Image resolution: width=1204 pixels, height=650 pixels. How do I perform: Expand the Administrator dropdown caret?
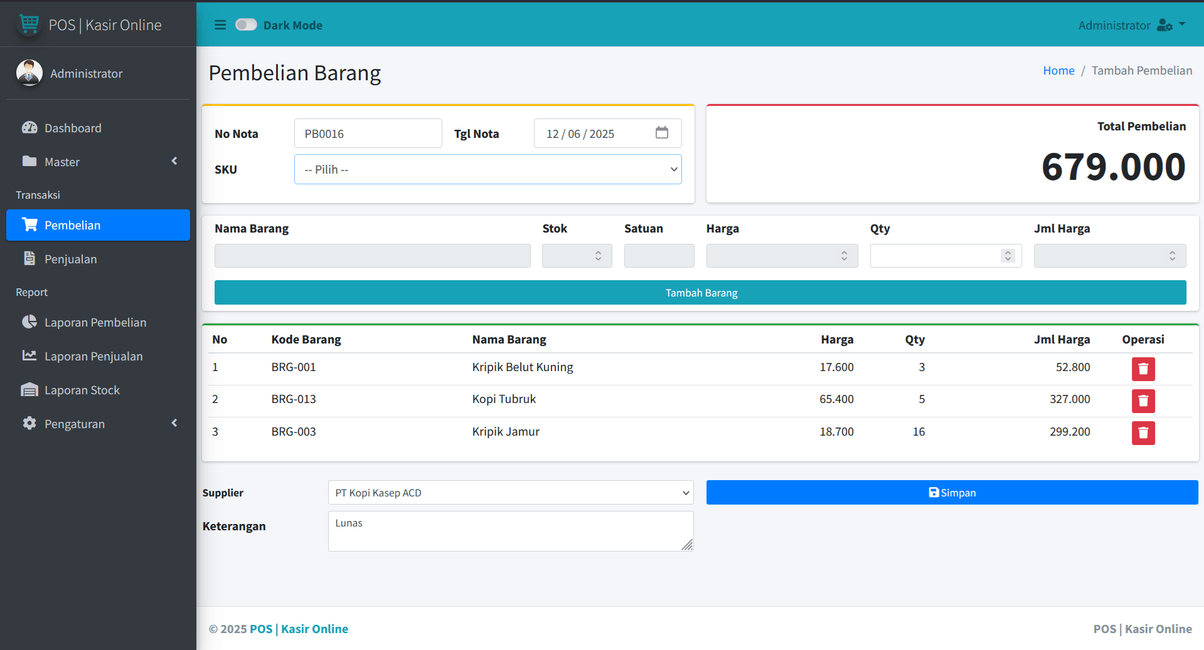tap(1182, 24)
